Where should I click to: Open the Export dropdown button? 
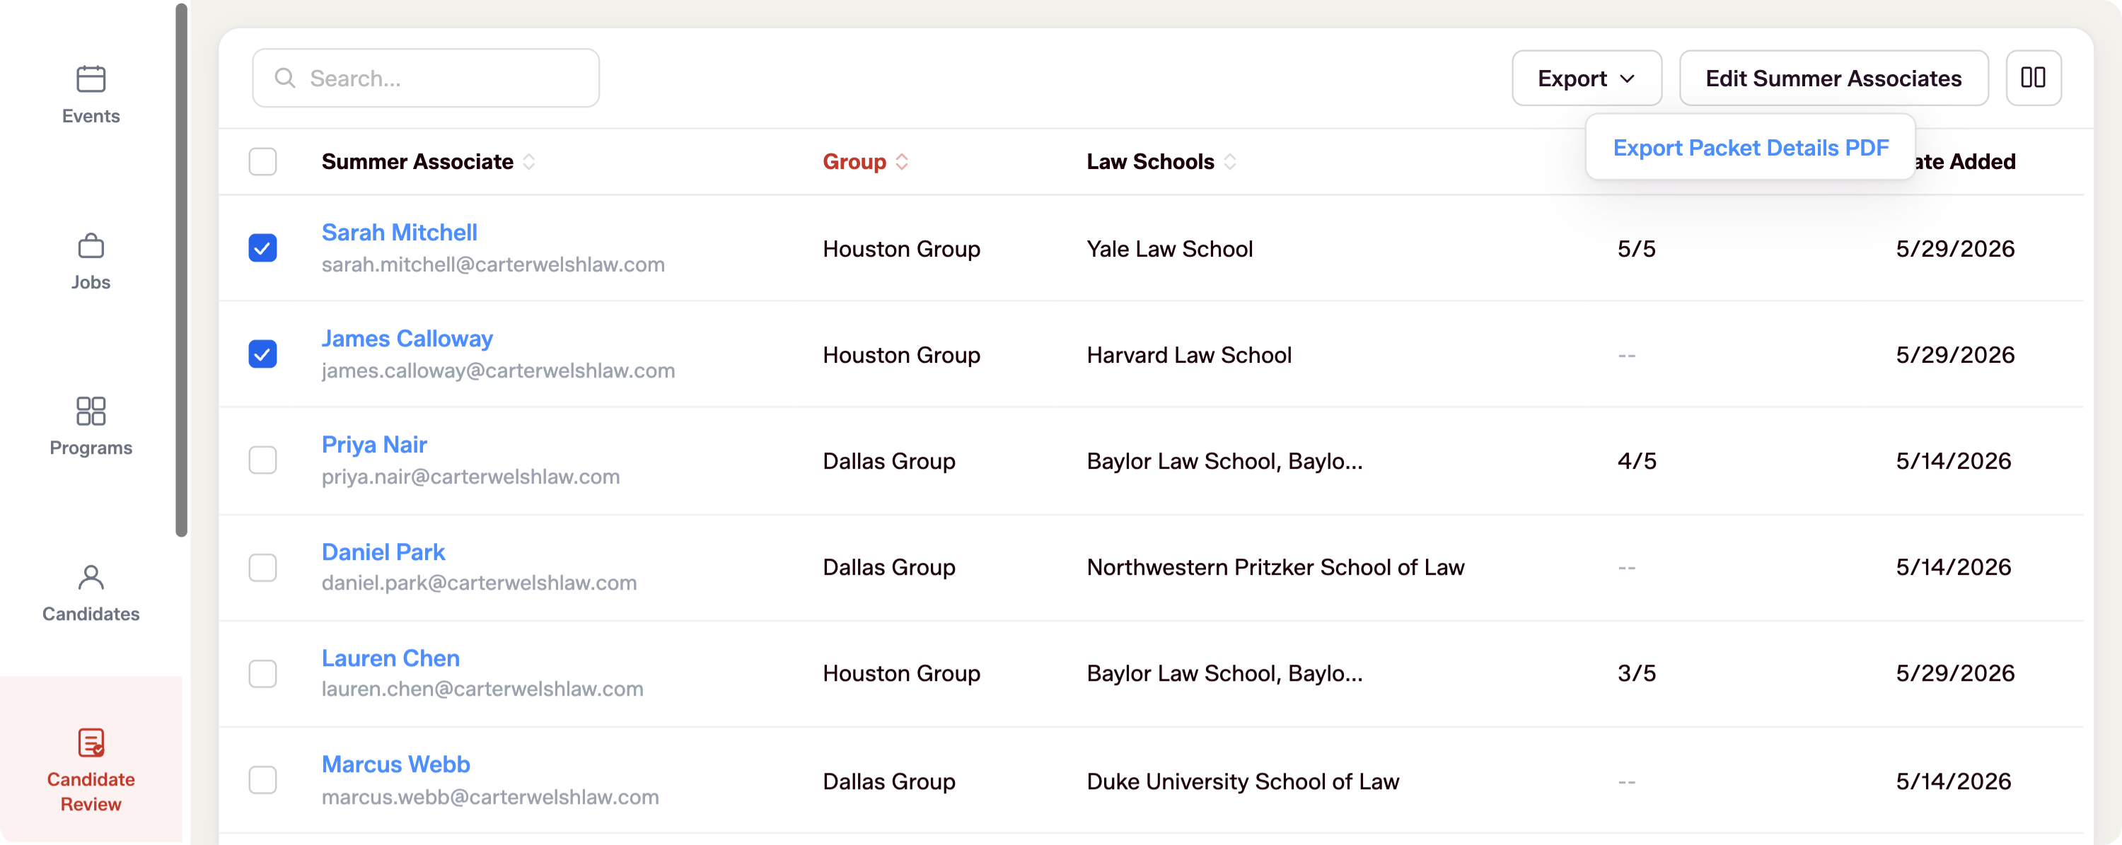(x=1587, y=78)
